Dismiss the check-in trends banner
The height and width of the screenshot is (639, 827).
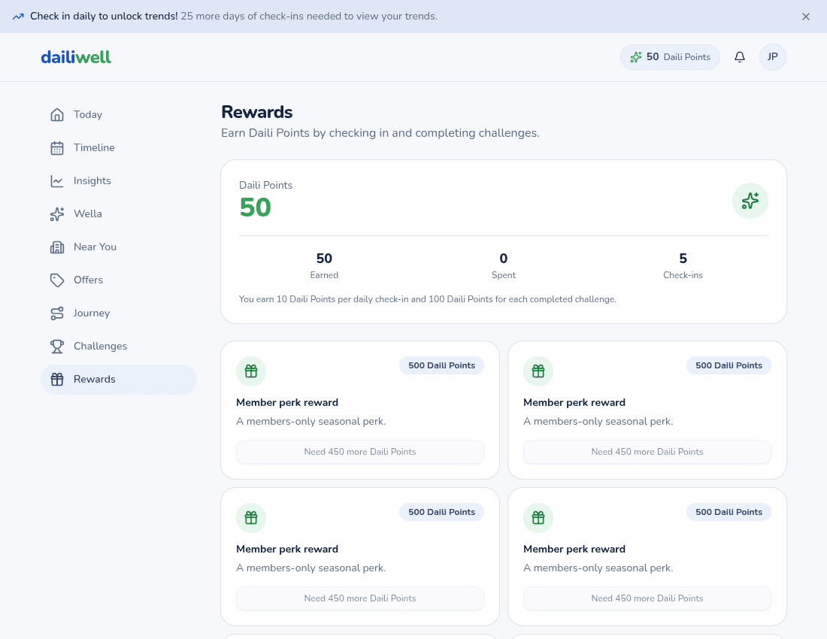[x=805, y=17]
